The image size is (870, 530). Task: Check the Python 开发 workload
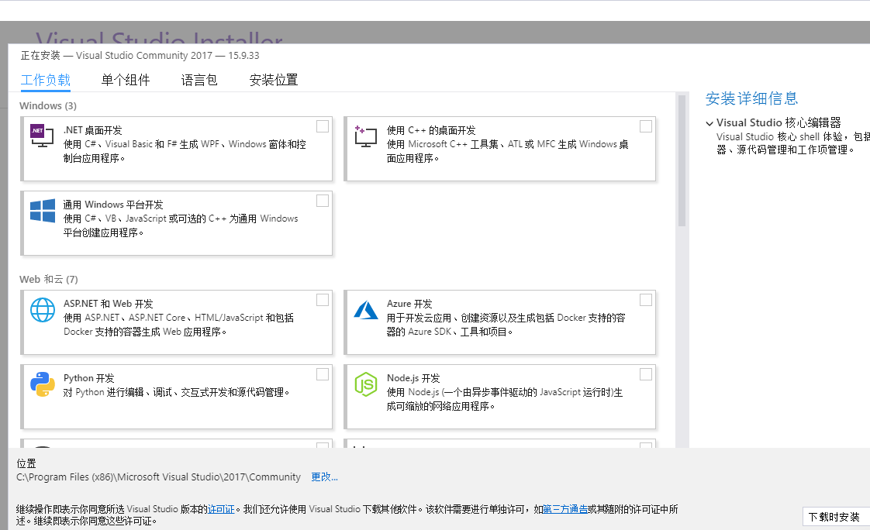click(323, 373)
